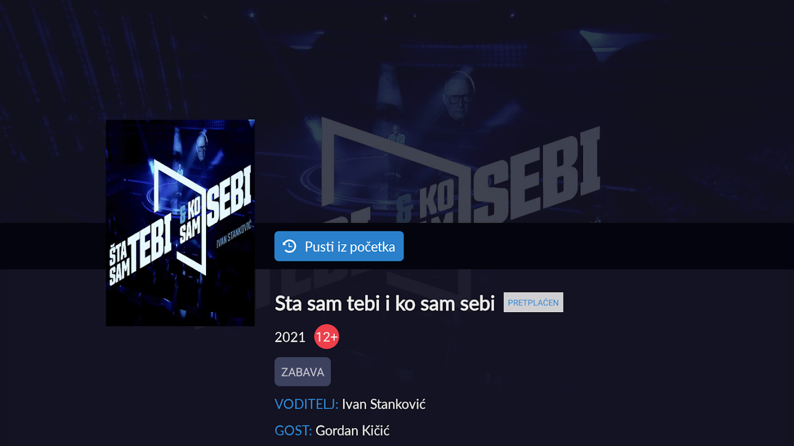Image resolution: width=794 pixels, height=446 pixels.
Task: Click the 2021 release year
Action: click(290, 337)
